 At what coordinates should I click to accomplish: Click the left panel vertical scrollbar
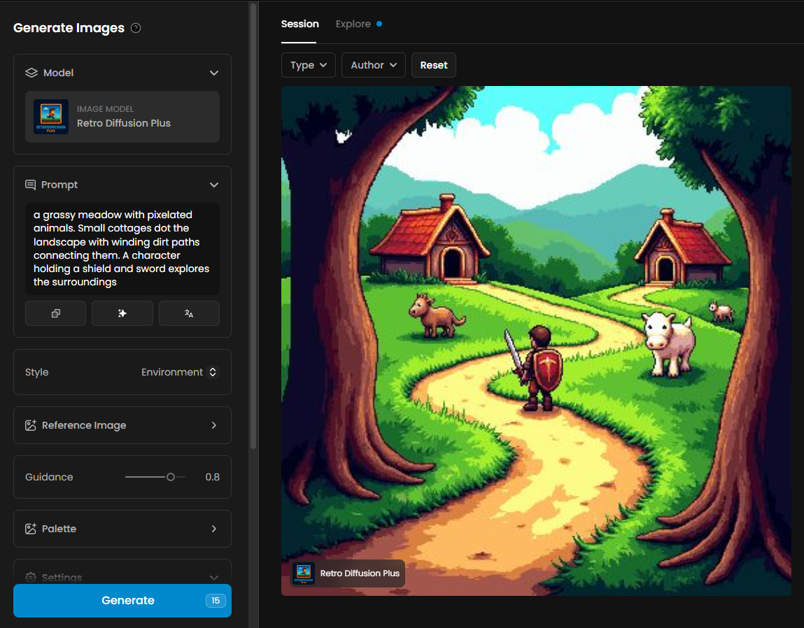[x=253, y=226]
